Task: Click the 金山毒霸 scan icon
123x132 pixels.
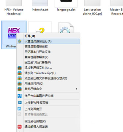Action: pos(19,96)
